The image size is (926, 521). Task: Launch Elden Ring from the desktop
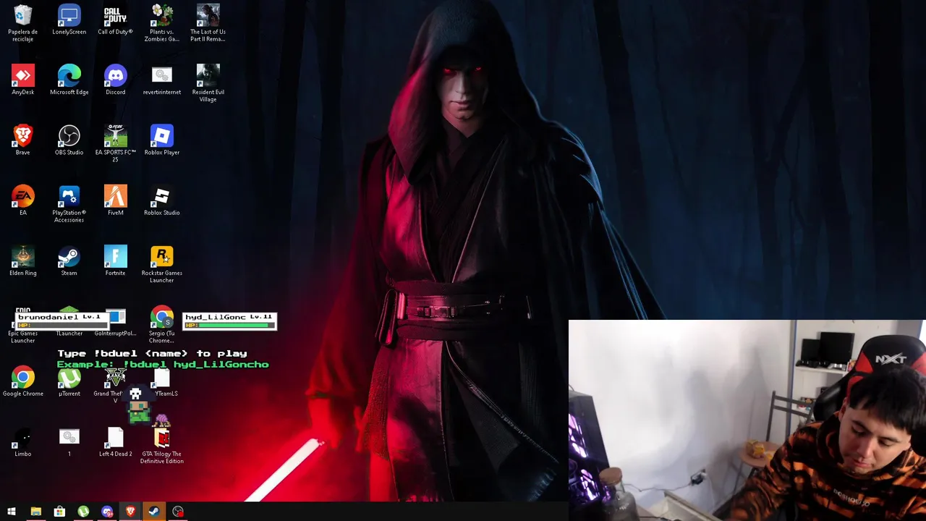22,260
